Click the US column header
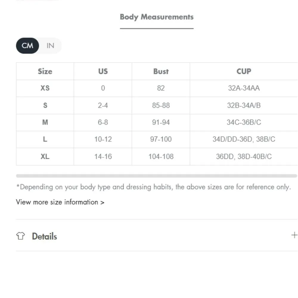 103,71
